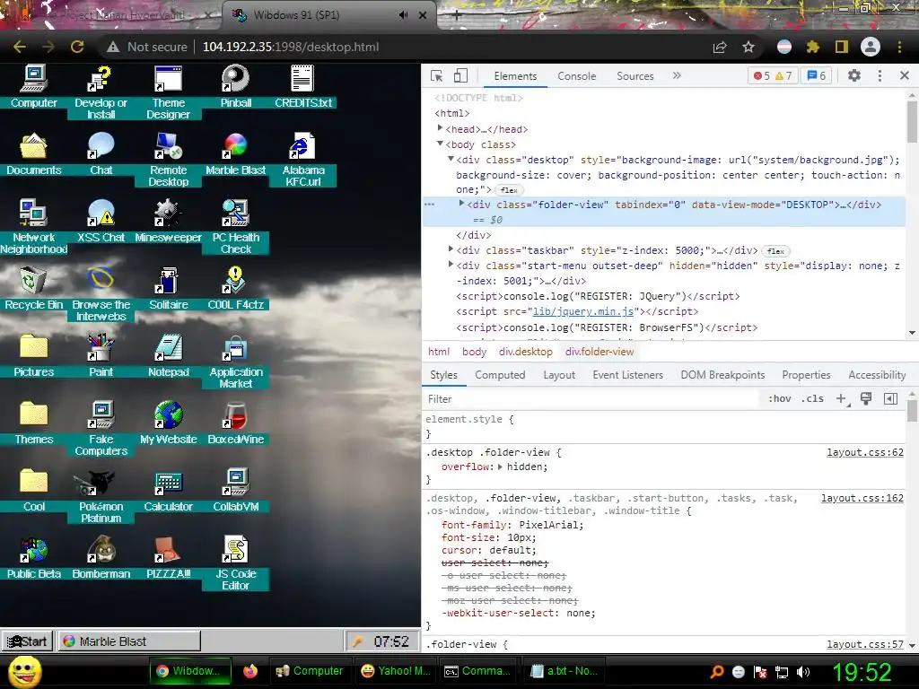Screen dimensions: 919x689
Task: Expand the taskbar div node
Action: coord(451,249)
